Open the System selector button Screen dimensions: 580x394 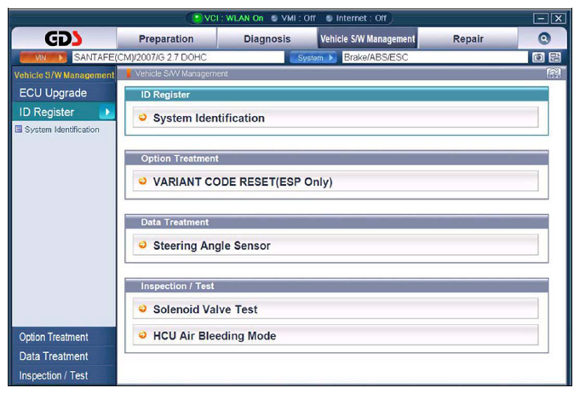313,57
